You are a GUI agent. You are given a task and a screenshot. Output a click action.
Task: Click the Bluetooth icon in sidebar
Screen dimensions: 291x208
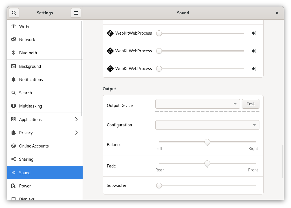pyautogui.click(x=13, y=53)
